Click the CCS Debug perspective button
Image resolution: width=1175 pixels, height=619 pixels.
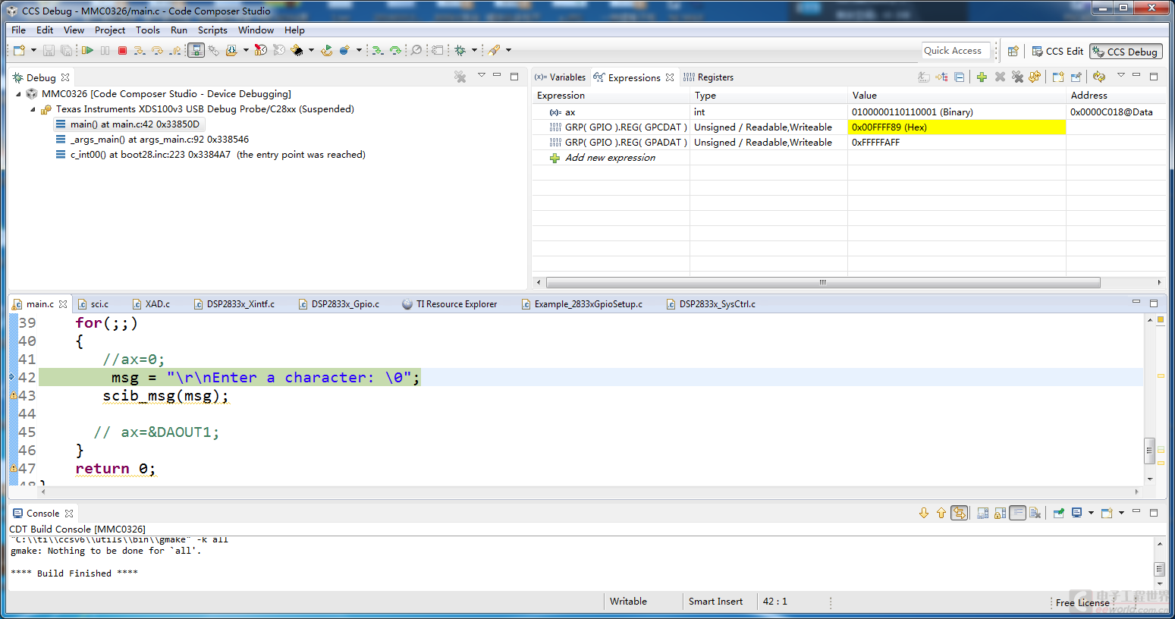click(1126, 52)
